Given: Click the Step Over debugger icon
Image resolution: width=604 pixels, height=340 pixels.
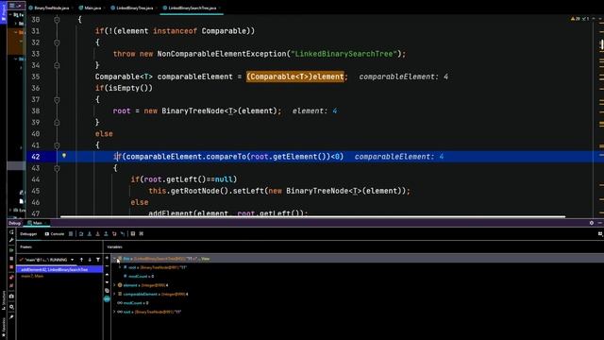Looking at the screenshot, I should (x=81, y=233).
